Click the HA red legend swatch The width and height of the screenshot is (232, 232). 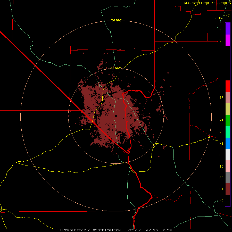pos(228,86)
